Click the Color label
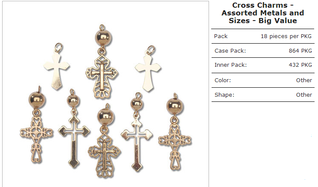Screen dimensions: 318x187 [223, 80]
